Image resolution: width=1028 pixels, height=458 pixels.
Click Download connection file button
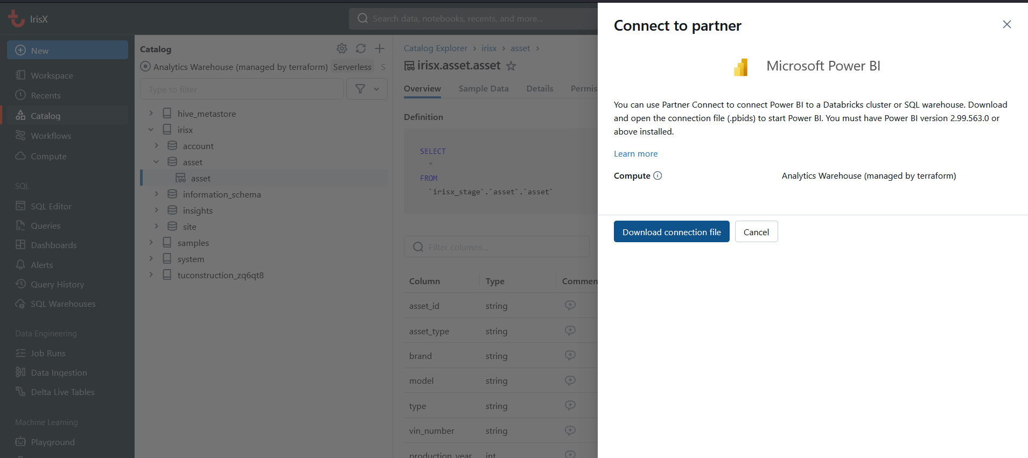[671, 232]
